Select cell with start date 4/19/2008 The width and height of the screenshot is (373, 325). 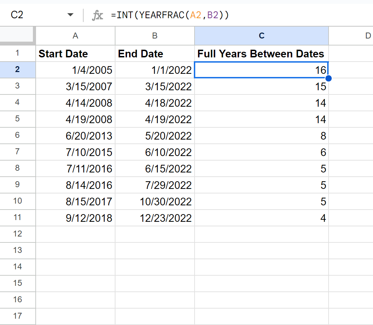[76, 119]
